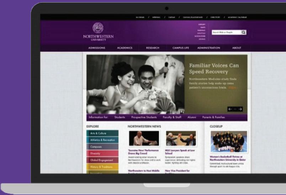286x195 pixels.
Task: Select Prospective Students audience link
Action: pyautogui.click(x=144, y=117)
